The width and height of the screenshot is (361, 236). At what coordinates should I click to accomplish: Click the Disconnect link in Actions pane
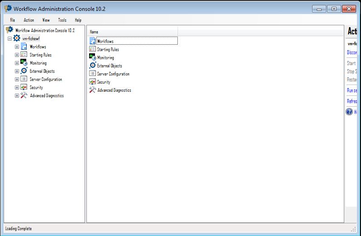tap(352, 52)
